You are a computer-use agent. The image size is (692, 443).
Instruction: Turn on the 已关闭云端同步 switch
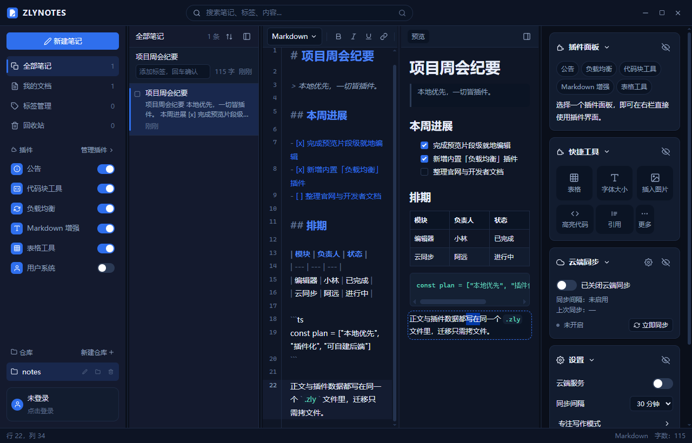[x=567, y=285]
